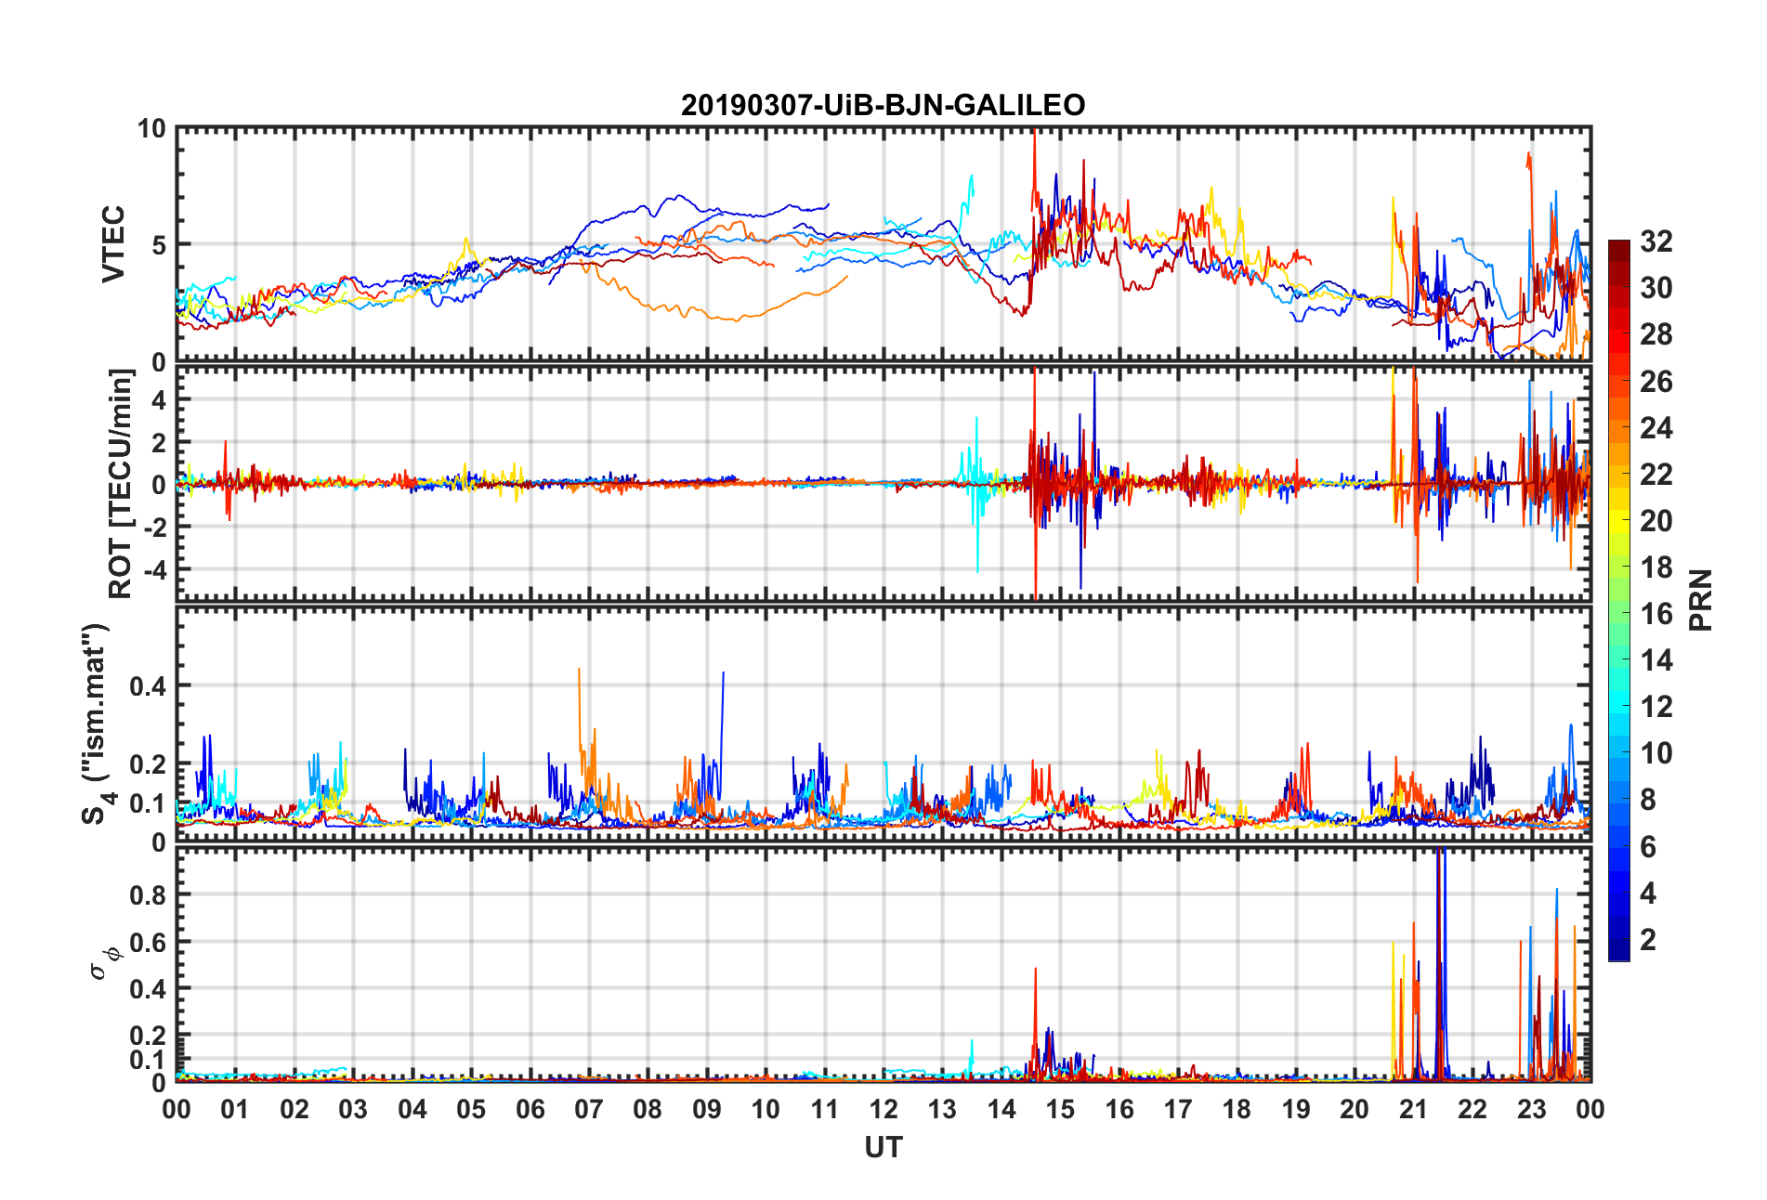The height and width of the screenshot is (1200, 1767).
Task: Select the "30" PRN colorbar tick
Action: click(x=1656, y=288)
